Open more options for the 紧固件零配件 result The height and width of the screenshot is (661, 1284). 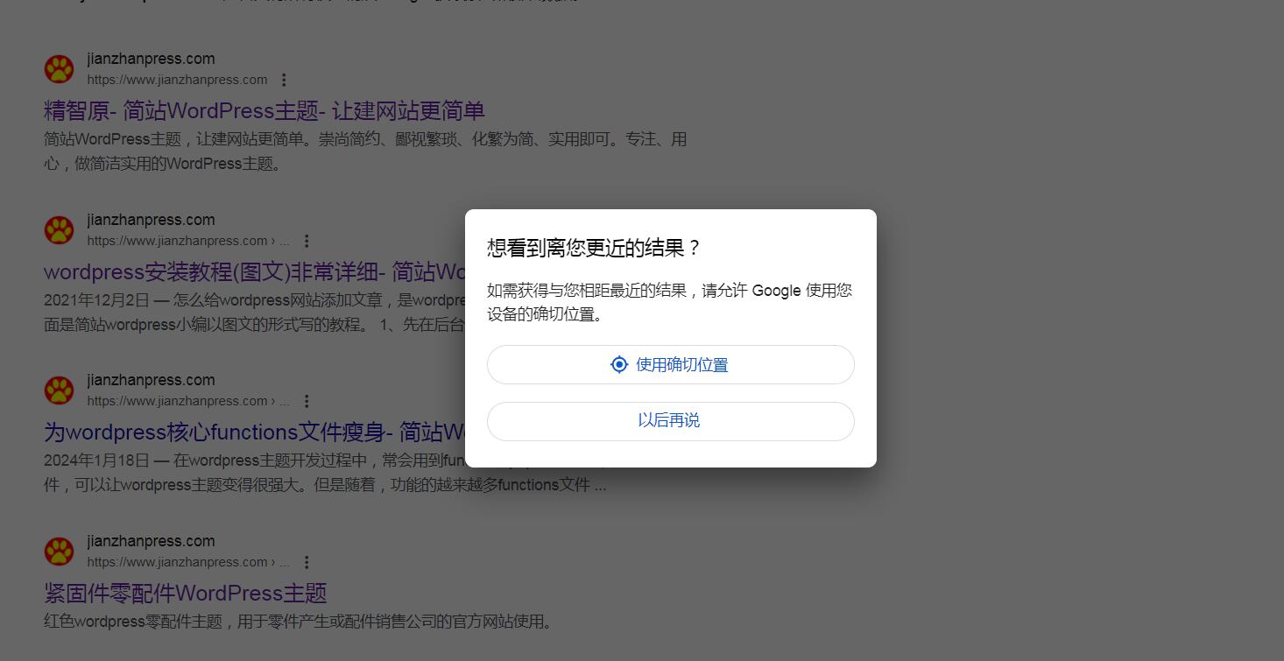307,562
